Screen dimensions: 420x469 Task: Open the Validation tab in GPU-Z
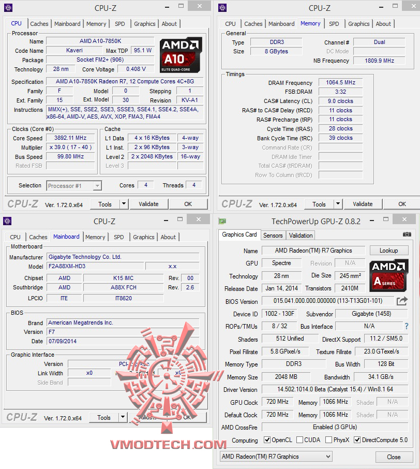(301, 236)
